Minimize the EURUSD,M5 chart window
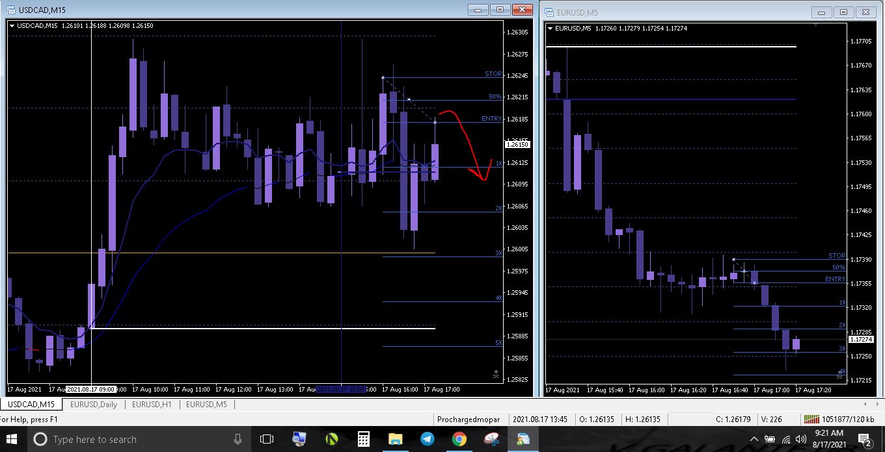 tap(822, 12)
